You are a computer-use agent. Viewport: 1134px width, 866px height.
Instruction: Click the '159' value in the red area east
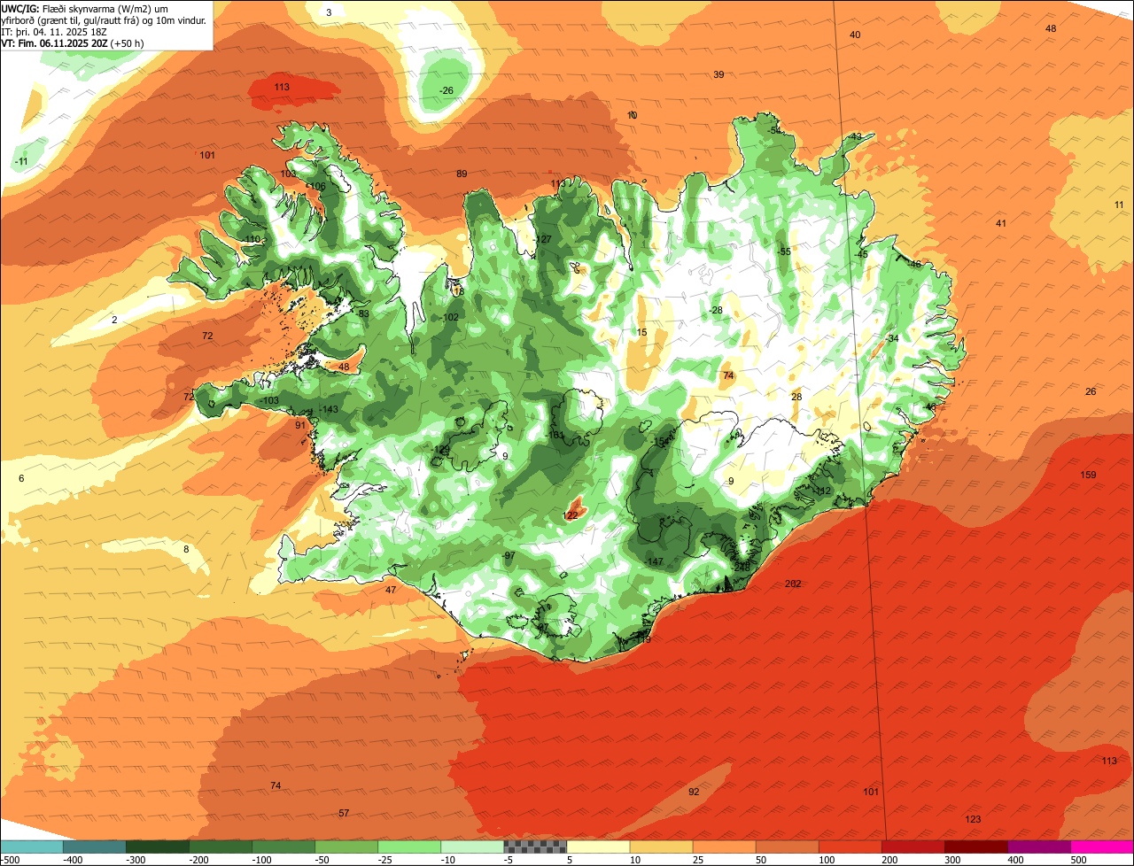(x=1088, y=476)
